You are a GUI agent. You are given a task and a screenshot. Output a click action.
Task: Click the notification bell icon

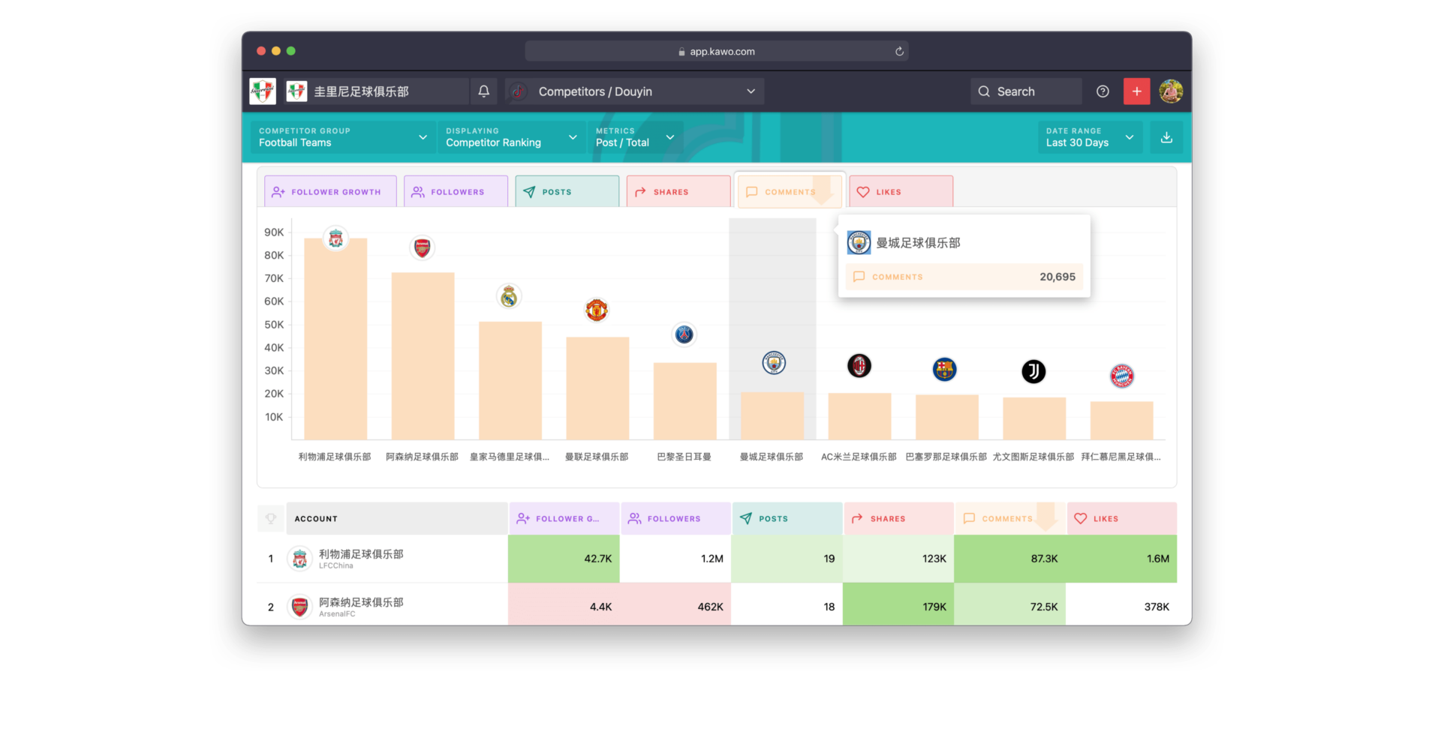(x=483, y=91)
